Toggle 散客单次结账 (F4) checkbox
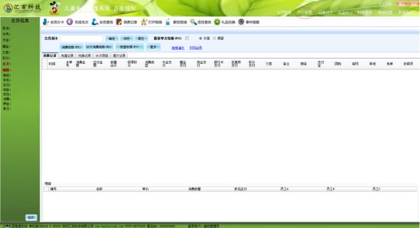 pos(187,38)
